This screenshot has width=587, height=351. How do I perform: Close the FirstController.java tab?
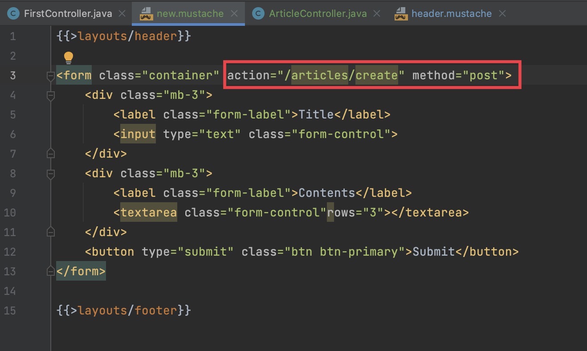point(122,13)
